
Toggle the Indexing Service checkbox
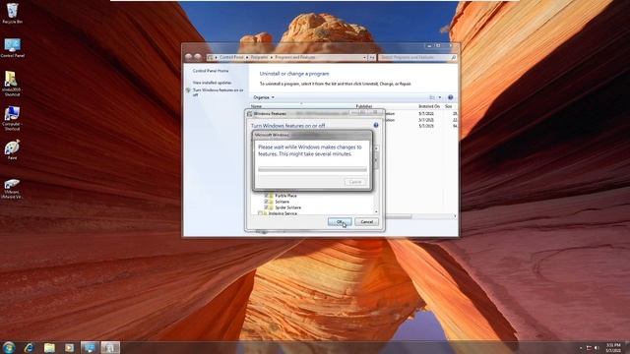(260, 213)
